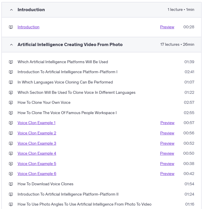Open Voice Clon Example 2 link

click(37, 133)
